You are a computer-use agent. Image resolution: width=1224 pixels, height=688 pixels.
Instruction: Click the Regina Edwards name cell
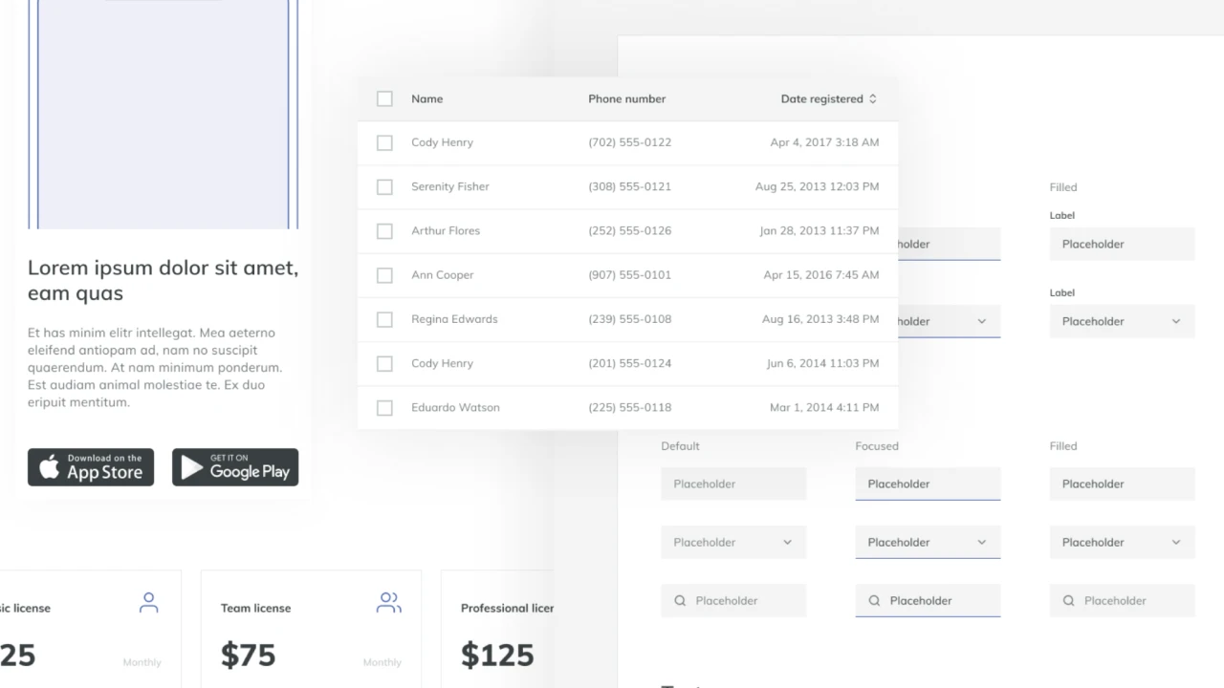pyautogui.click(x=454, y=319)
